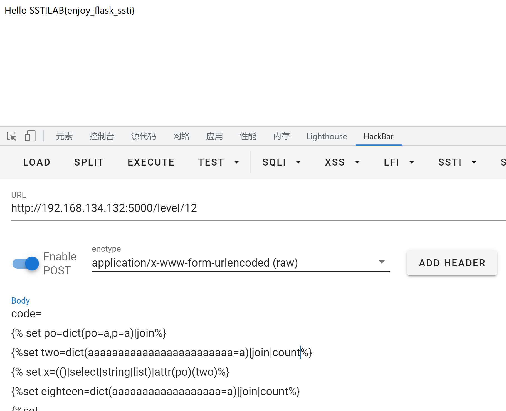The image size is (506, 411).
Task: Click into the URL input field
Action: coord(258,208)
